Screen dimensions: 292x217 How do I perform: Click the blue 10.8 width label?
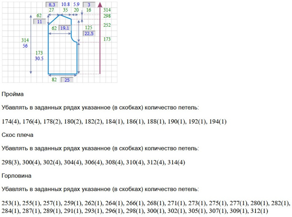pyautogui.click(x=65, y=4)
